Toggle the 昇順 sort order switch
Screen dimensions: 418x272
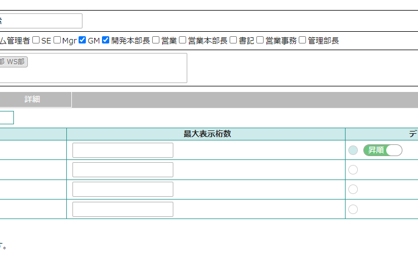click(383, 150)
